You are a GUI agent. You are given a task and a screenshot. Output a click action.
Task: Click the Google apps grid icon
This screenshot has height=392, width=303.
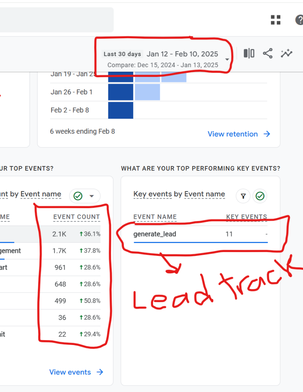(x=275, y=20)
